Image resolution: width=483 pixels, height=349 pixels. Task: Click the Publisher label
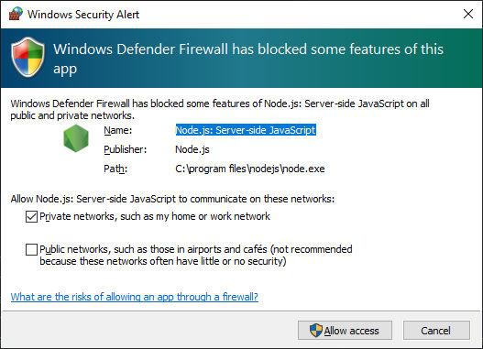click(125, 149)
